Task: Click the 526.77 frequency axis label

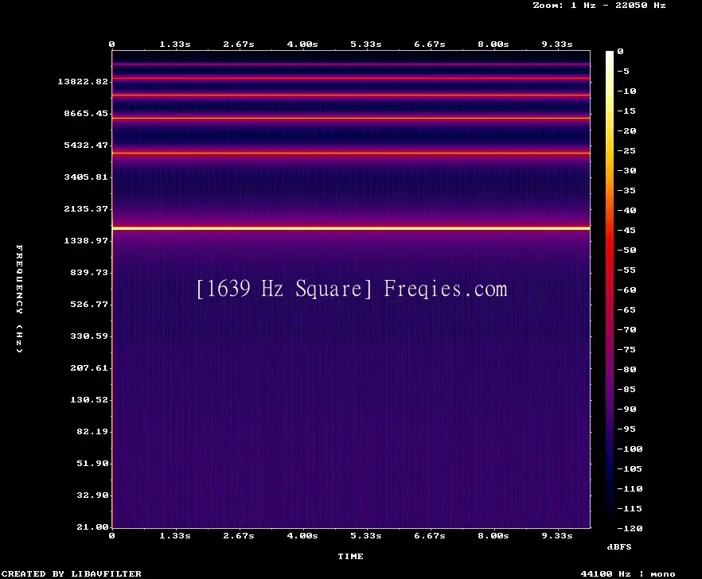Action: [89, 304]
